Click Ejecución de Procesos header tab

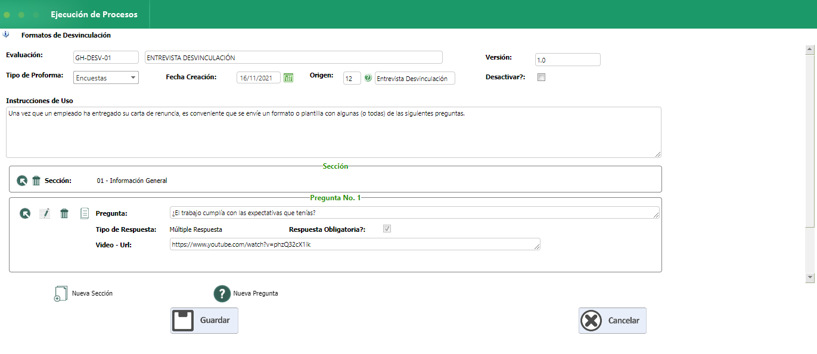pyautogui.click(x=94, y=14)
